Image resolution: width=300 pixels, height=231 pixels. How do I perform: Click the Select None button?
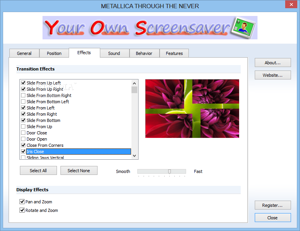click(79, 171)
